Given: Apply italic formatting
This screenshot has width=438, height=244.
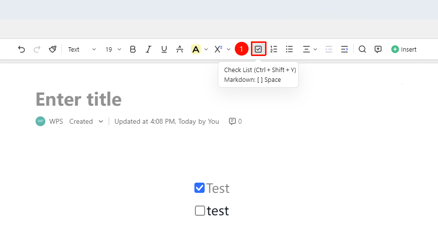Looking at the screenshot, I should [148, 49].
